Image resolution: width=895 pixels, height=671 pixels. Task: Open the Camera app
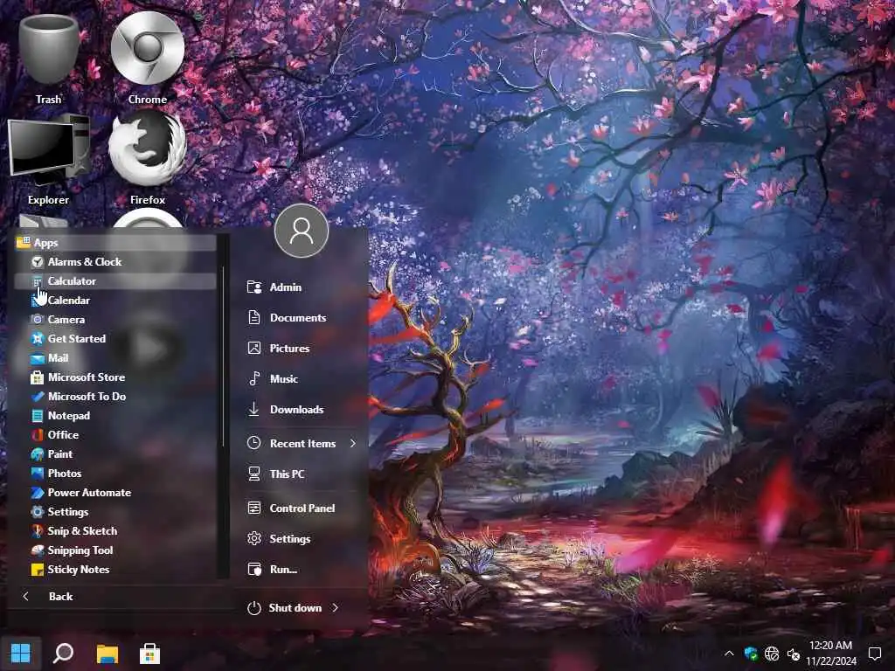click(114, 320)
